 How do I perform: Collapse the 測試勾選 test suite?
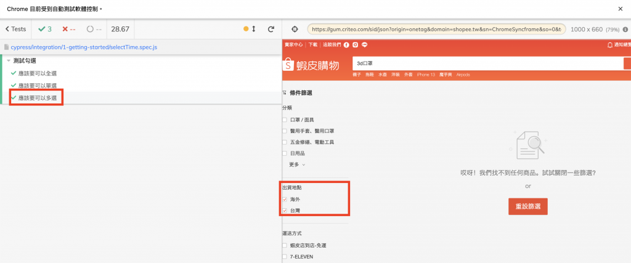pyautogui.click(x=25, y=61)
